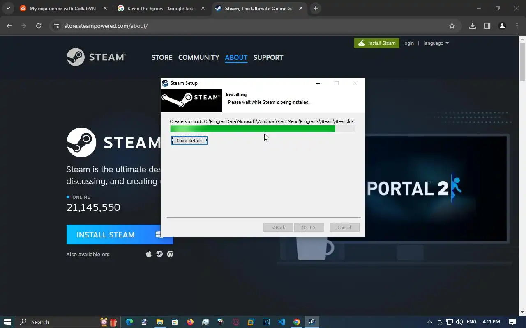526x328 pixels.
Task: Open Chrome from taskbar
Action: (x=297, y=322)
